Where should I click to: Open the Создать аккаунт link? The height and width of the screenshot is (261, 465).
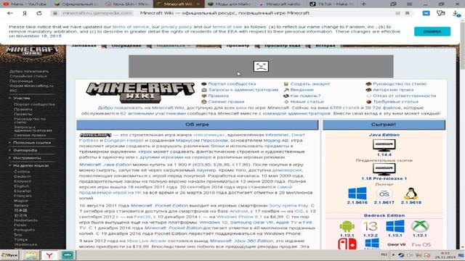point(310,84)
